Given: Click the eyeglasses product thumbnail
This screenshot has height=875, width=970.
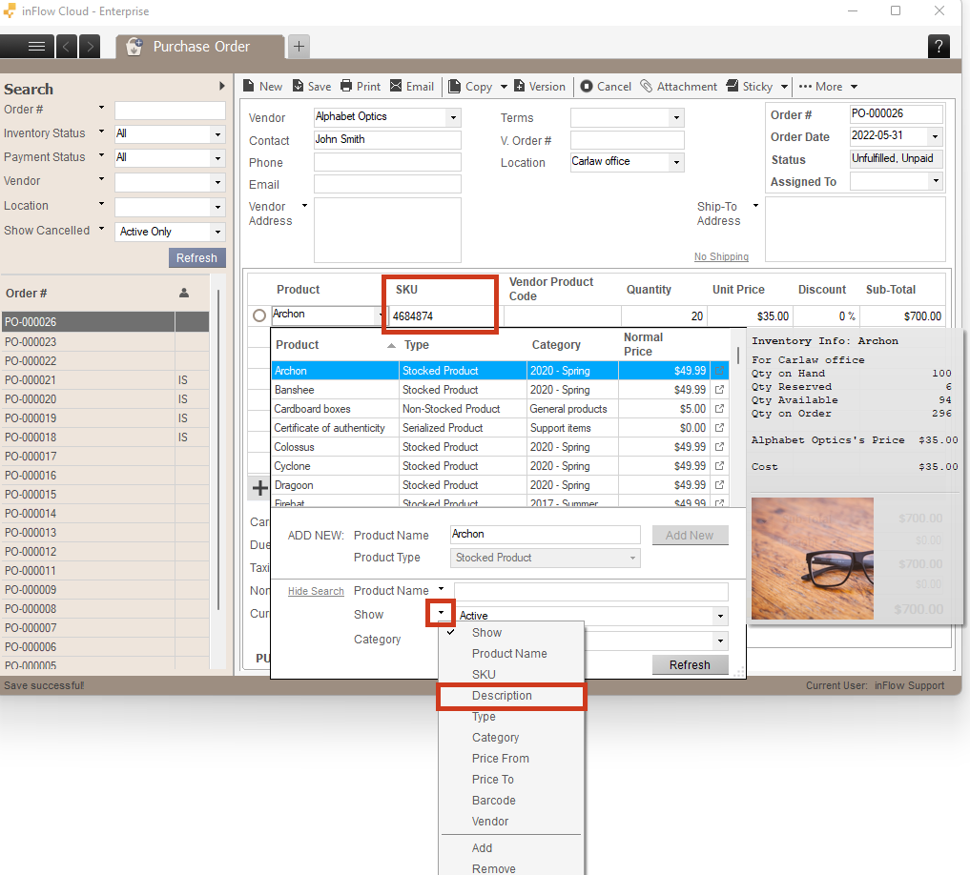Looking at the screenshot, I should (x=812, y=559).
